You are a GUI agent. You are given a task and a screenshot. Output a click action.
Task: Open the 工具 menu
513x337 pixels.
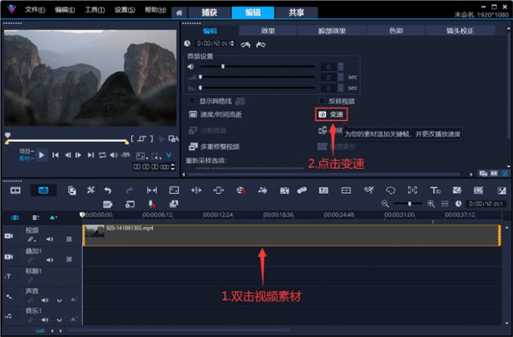pos(94,10)
